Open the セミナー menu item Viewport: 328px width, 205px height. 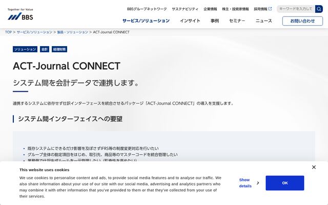pyautogui.click(x=237, y=20)
